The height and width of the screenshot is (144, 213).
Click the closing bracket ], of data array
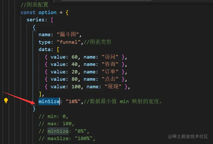[x=41, y=94]
